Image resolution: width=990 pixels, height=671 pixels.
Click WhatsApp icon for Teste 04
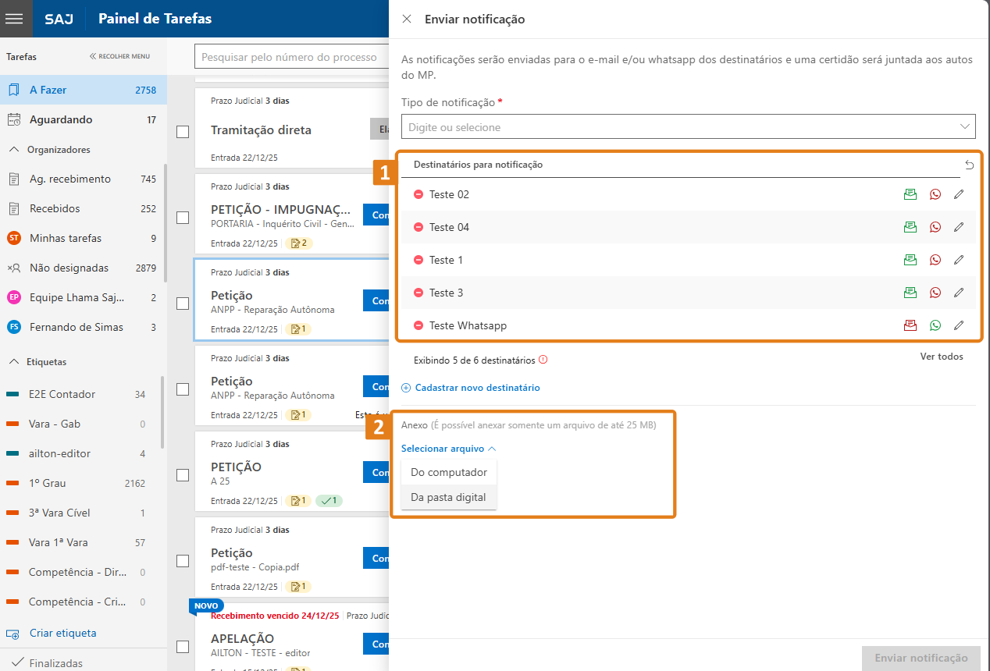[935, 227]
